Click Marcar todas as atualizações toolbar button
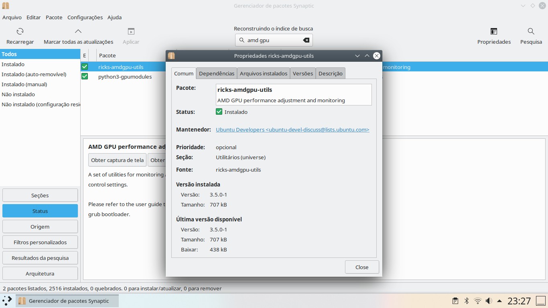This screenshot has height=308, width=548. 78,36
